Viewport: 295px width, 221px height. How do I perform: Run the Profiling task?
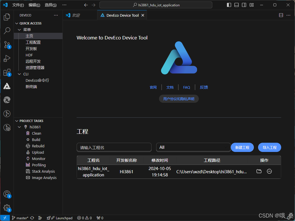click(38, 165)
